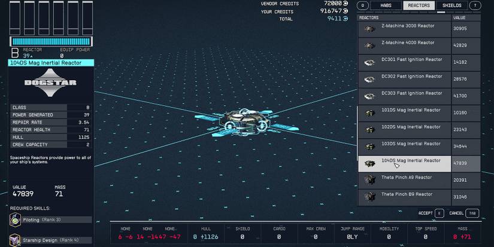The height and width of the screenshot is (247, 494).
Task: Click the Power Generated stat row
Action: coord(51,115)
